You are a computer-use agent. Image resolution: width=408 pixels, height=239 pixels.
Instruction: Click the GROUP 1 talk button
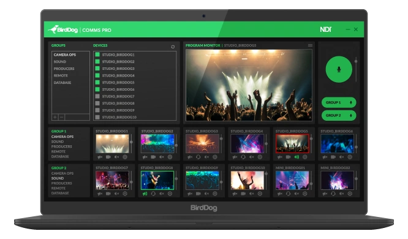339,102
